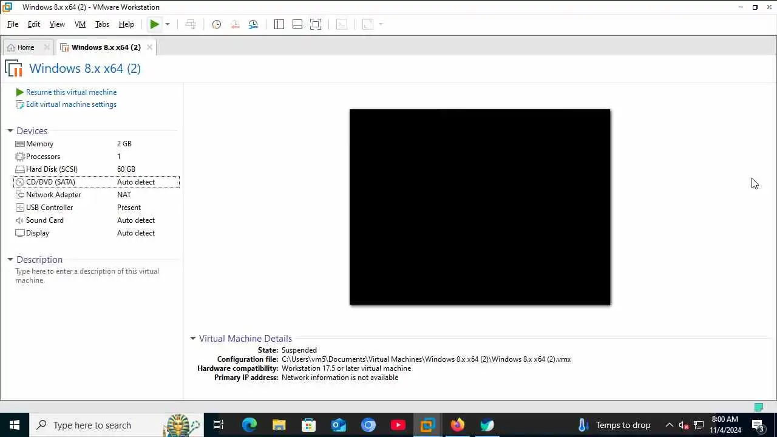The height and width of the screenshot is (437, 777).
Task: Select the CD/DVD (SATA) device row
Action: tap(97, 182)
